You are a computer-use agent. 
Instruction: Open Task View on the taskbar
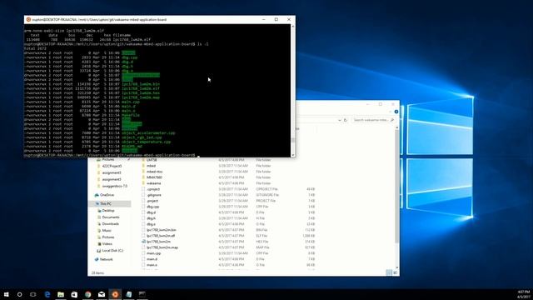[33, 294]
